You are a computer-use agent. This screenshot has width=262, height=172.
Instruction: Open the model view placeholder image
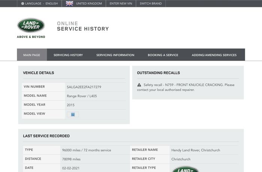73,115
